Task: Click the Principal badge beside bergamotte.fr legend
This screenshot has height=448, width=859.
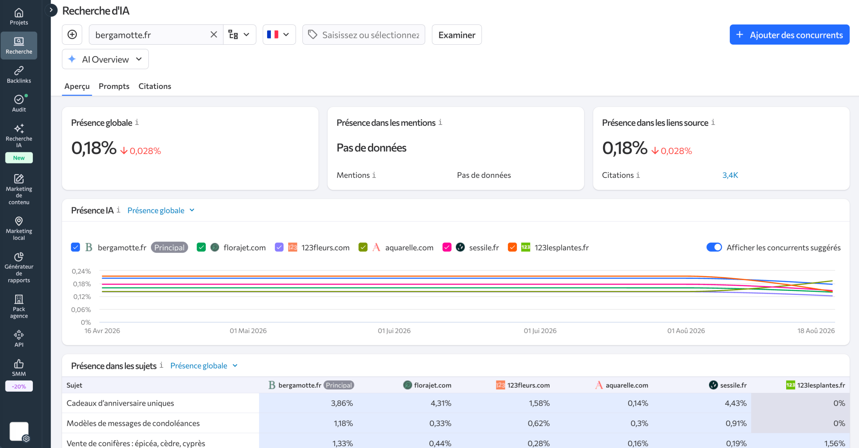Action: click(x=169, y=247)
